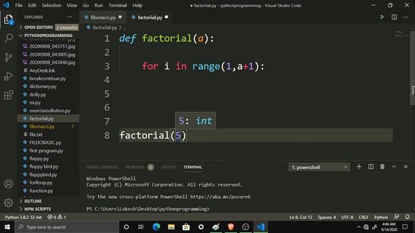
Task: Split the terminal panel
Action: [x=371, y=167]
